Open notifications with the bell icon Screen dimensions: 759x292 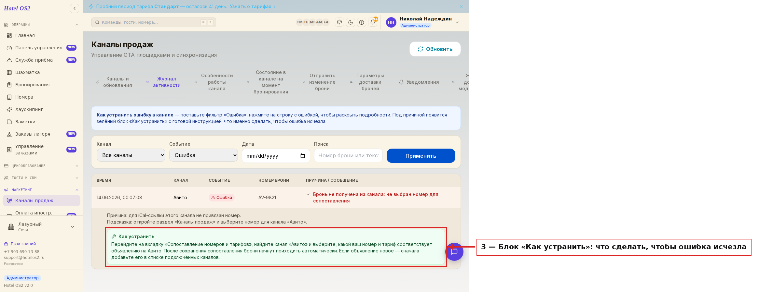pos(373,22)
